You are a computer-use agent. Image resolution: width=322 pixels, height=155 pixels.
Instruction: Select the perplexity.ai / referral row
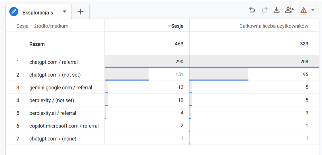(53, 113)
